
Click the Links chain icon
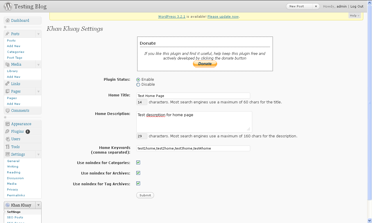click(8, 84)
